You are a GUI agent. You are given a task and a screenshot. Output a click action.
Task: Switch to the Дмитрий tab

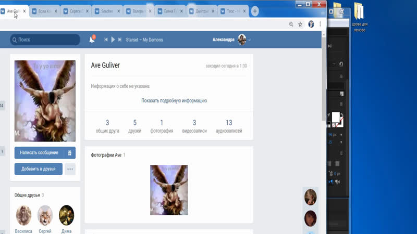click(x=201, y=11)
